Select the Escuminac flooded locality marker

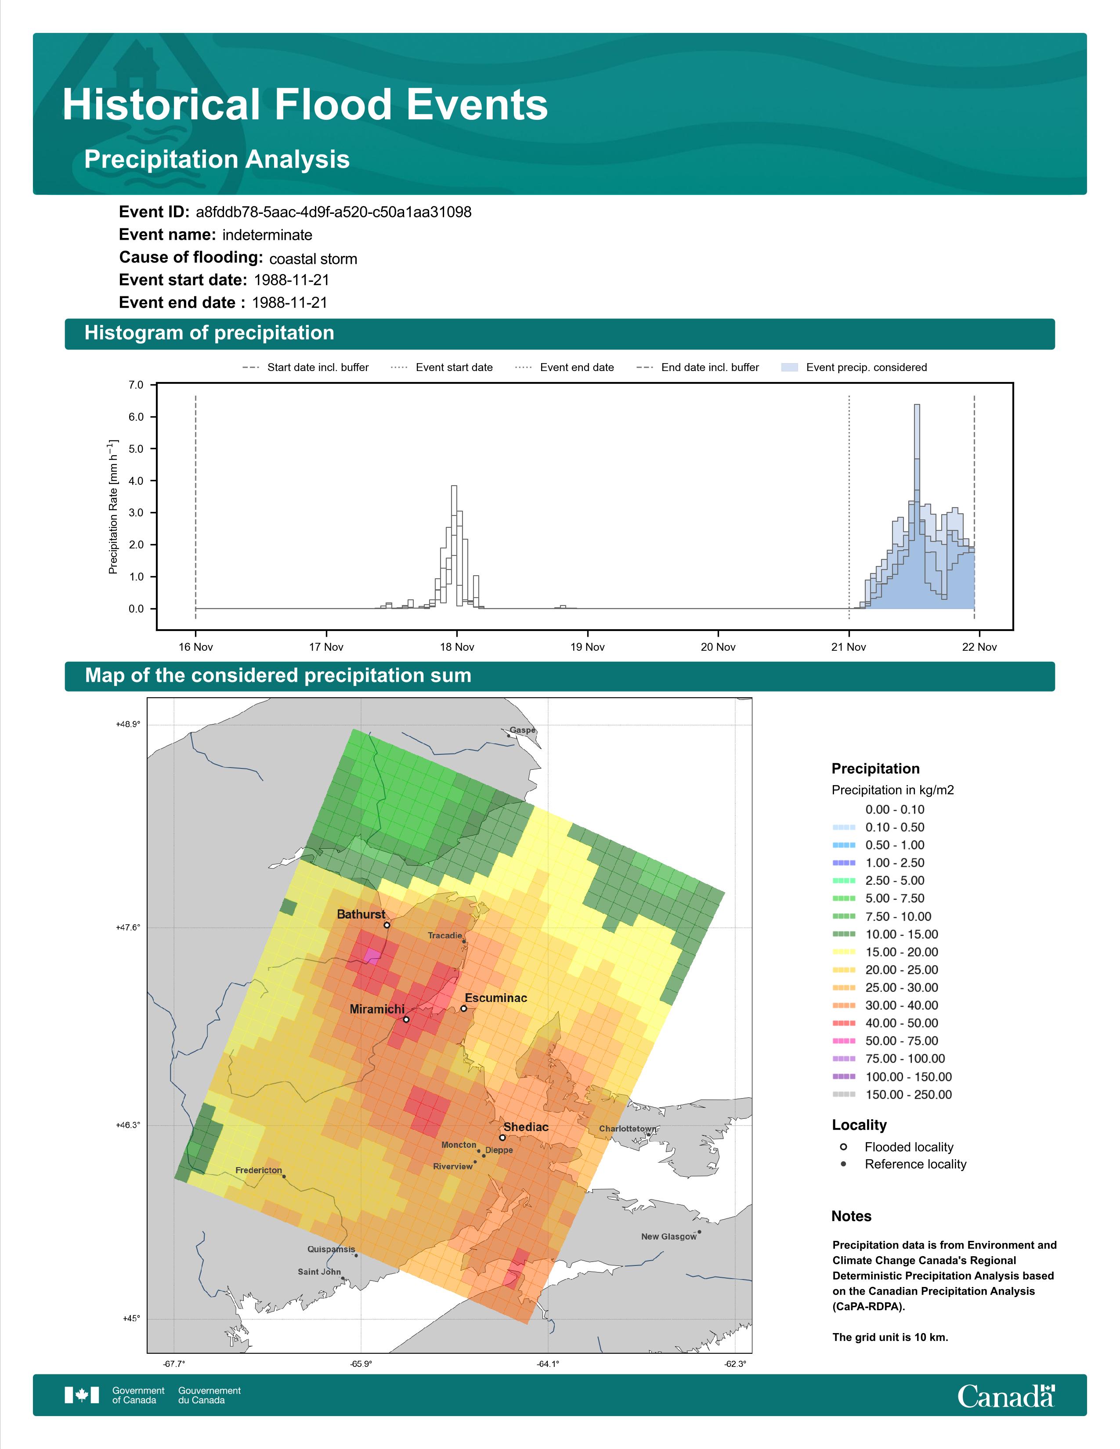464,1009
